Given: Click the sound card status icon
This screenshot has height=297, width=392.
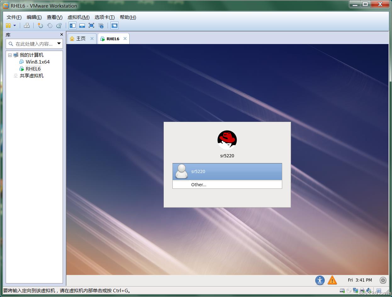Looking at the screenshot, I should pos(368,291).
